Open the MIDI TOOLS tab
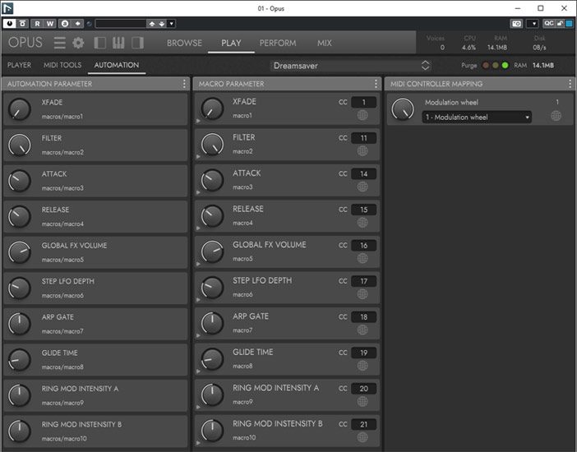Image resolution: width=577 pixels, height=452 pixels. 62,65
